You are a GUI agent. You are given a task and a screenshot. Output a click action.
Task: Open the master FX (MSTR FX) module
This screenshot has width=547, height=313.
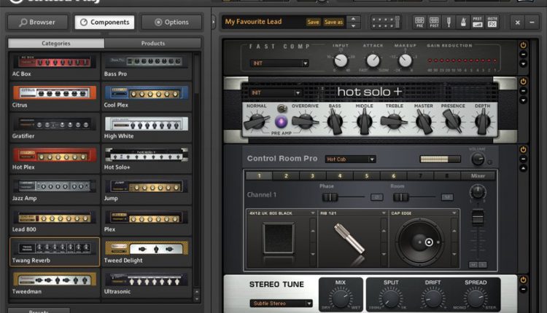pyautogui.click(x=492, y=22)
